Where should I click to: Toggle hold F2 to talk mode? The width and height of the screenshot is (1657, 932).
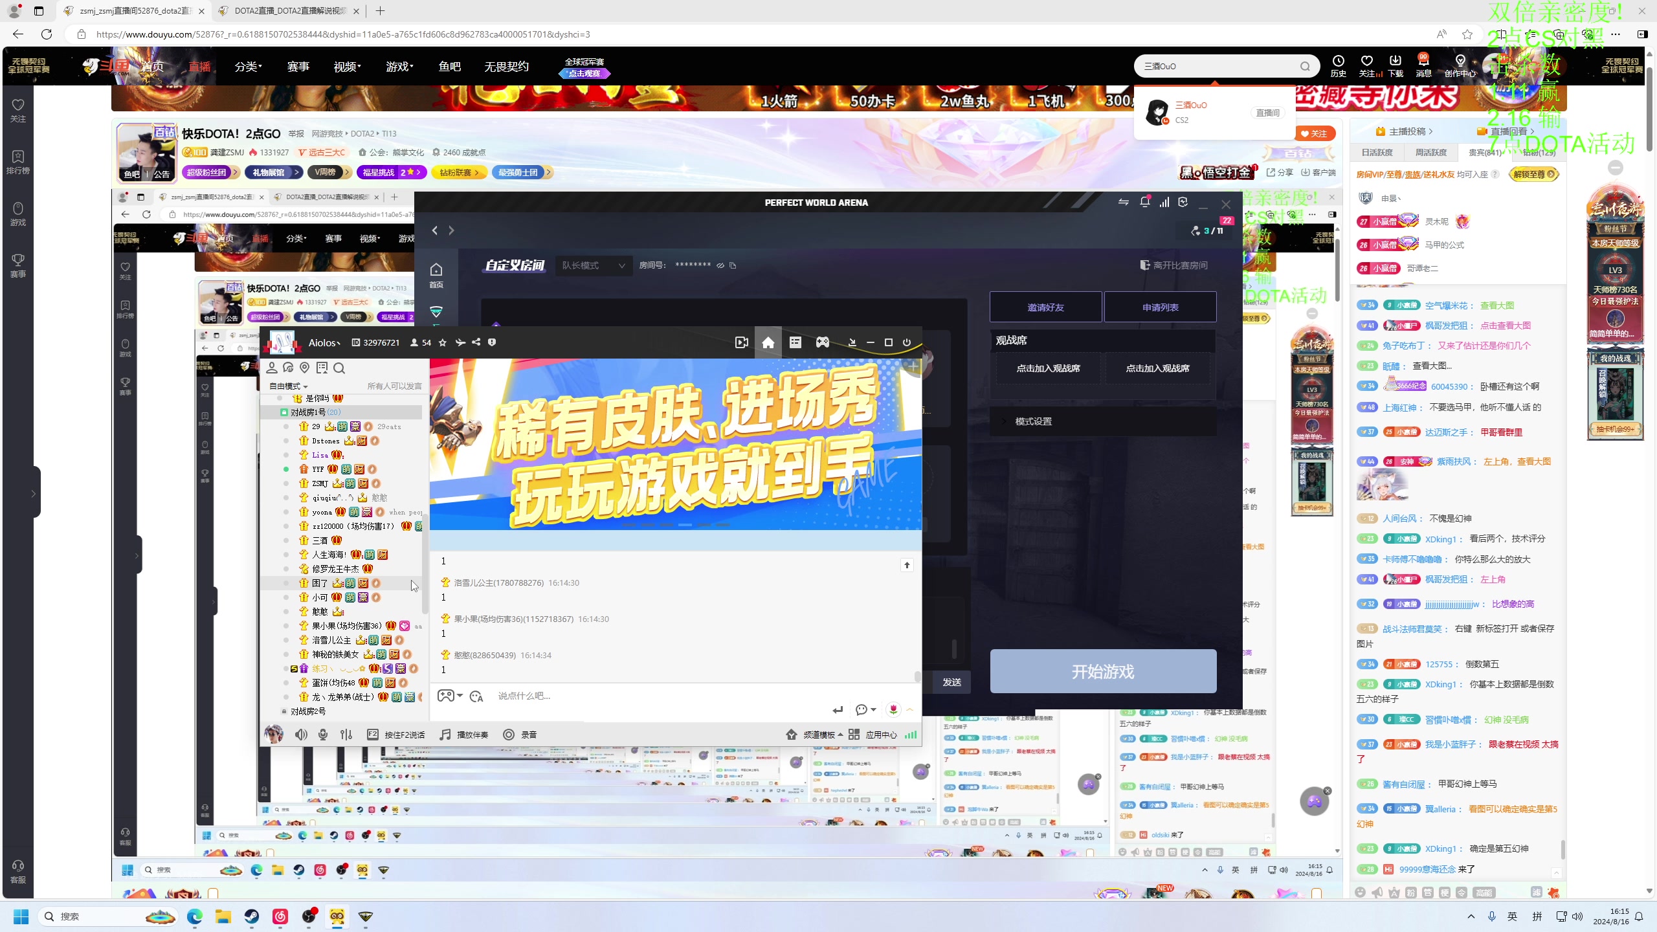click(x=396, y=735)
